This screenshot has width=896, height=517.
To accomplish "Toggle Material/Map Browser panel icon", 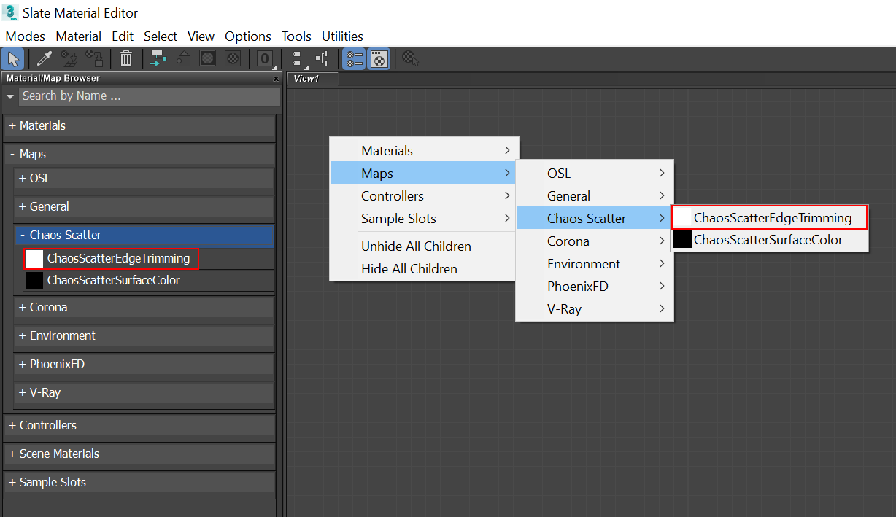I will [354, 59].
